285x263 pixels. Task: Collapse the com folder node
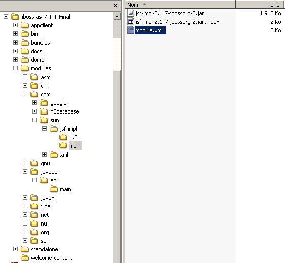[x=25, y=94]
